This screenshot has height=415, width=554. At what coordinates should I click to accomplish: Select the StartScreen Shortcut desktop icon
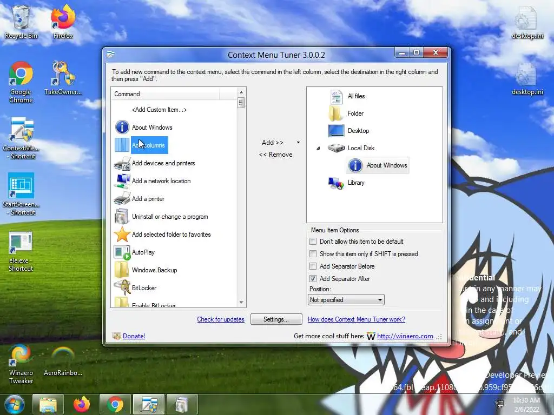(21, 194)
